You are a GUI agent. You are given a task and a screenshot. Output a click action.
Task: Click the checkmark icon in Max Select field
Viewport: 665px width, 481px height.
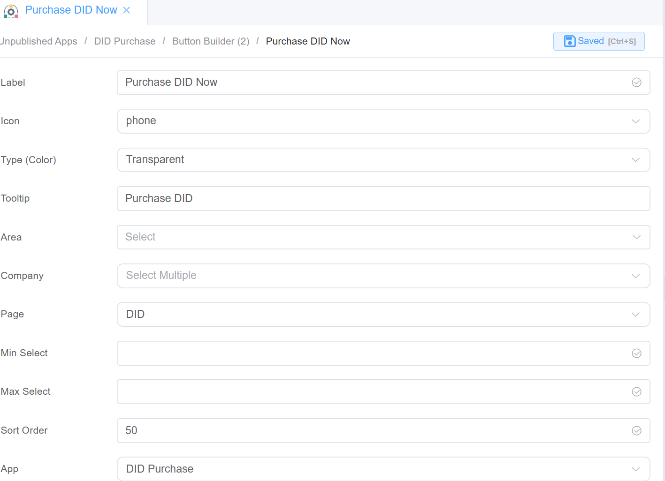(636, 392)
